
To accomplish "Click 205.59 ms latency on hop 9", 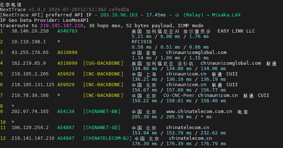I will (179, 117).
